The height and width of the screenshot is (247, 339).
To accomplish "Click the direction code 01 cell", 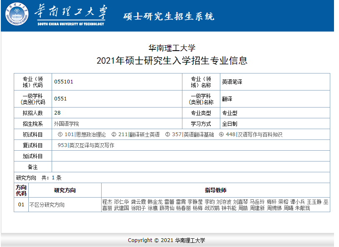I will point(21,205).
